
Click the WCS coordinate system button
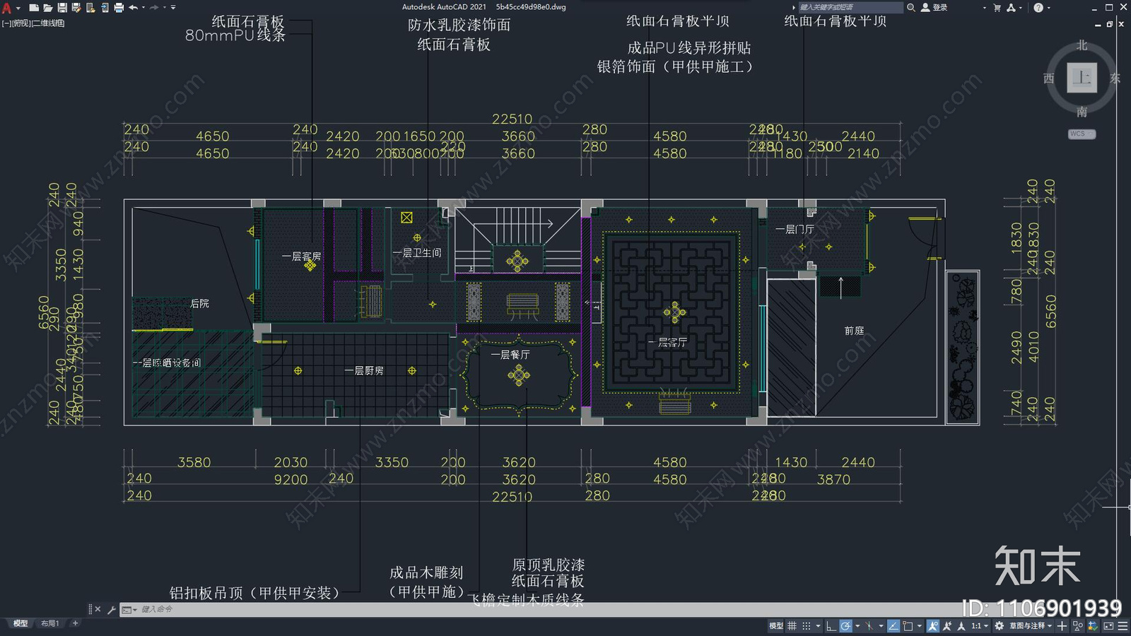[x=1082, y=134]
